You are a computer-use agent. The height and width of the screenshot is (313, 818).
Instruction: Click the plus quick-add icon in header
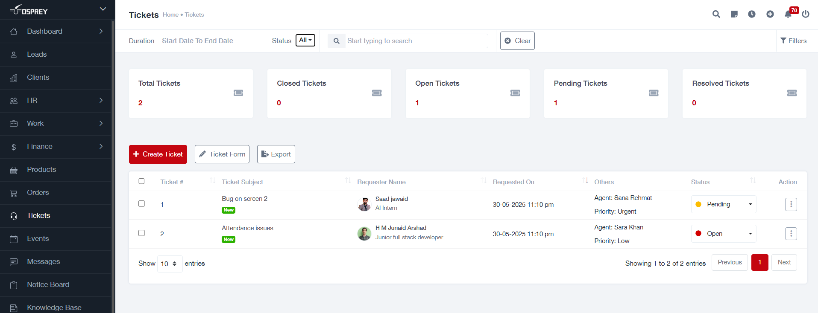pos(770,14)
